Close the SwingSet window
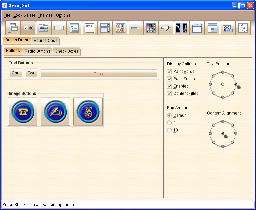The height and width of the screenshot is (210, 256). point(250,6)
